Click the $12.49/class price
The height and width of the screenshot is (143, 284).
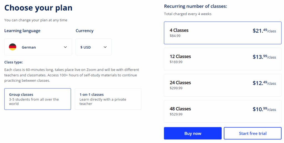click(x=264, y=83)
